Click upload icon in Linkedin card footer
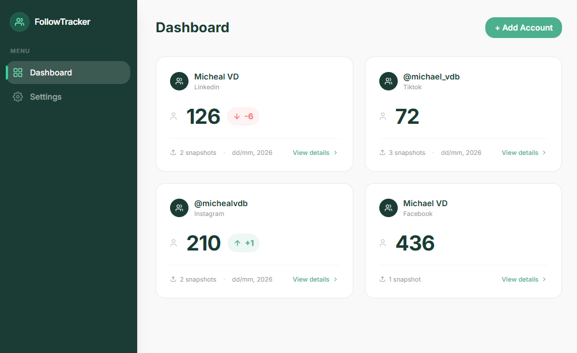This screenshot has height=353, width=577. click(x=174, y=152)
